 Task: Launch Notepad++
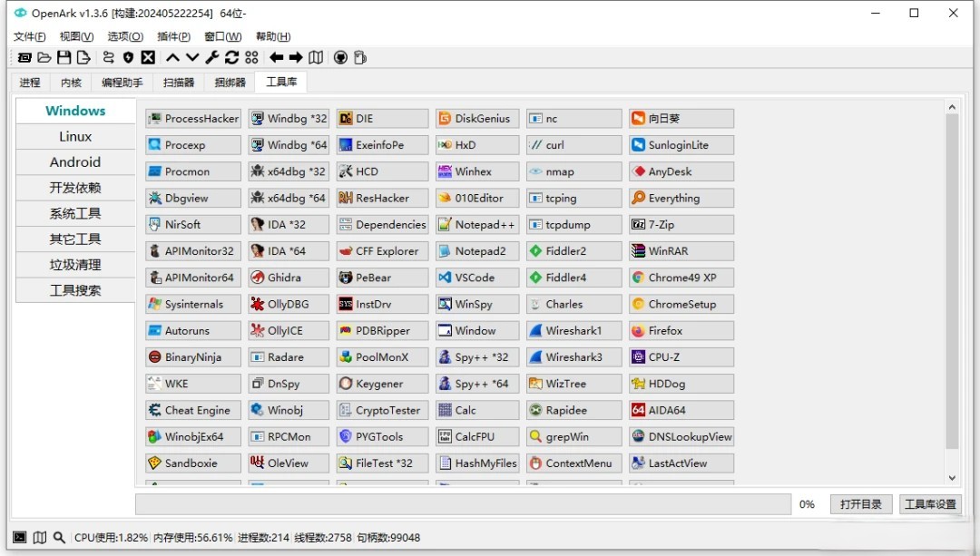(477, 224)
